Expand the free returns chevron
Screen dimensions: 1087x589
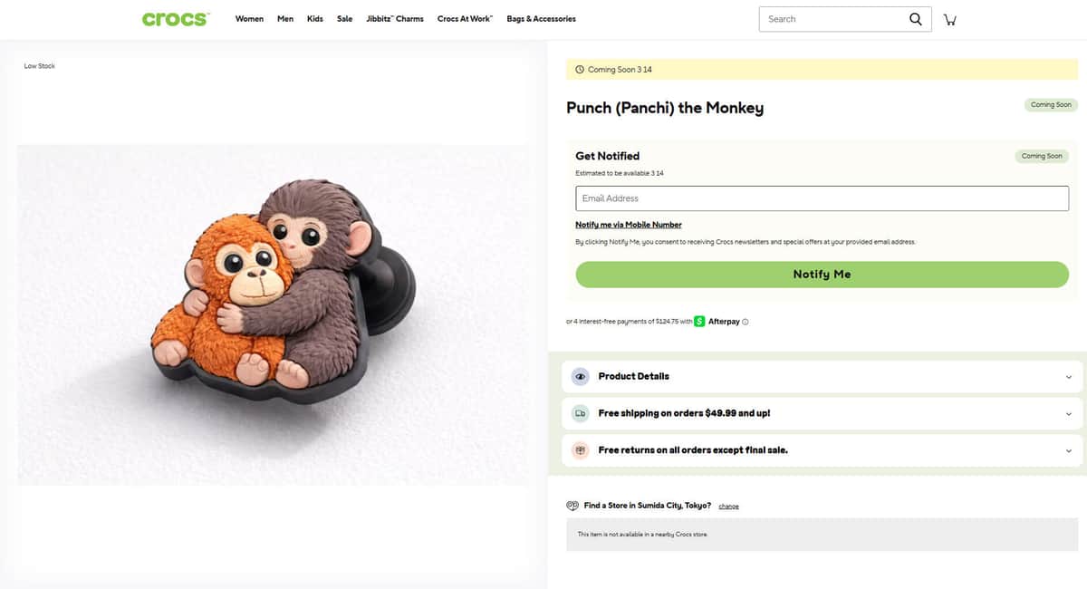[x=1068, y=450]
